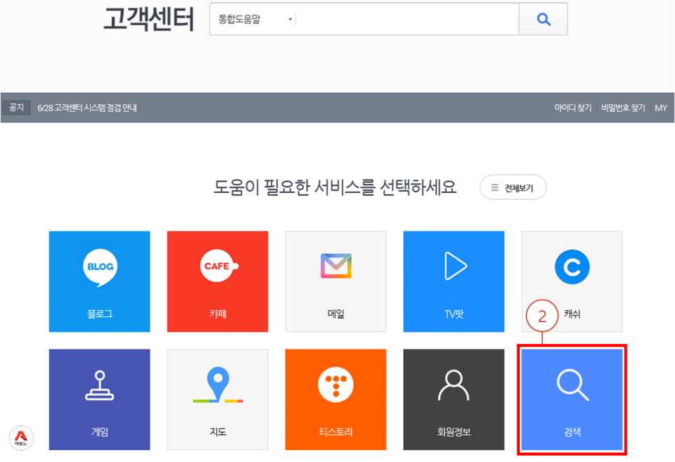675x462 pixels.
Task: Choose the TV팟 service tile
Action: point(453,282)
